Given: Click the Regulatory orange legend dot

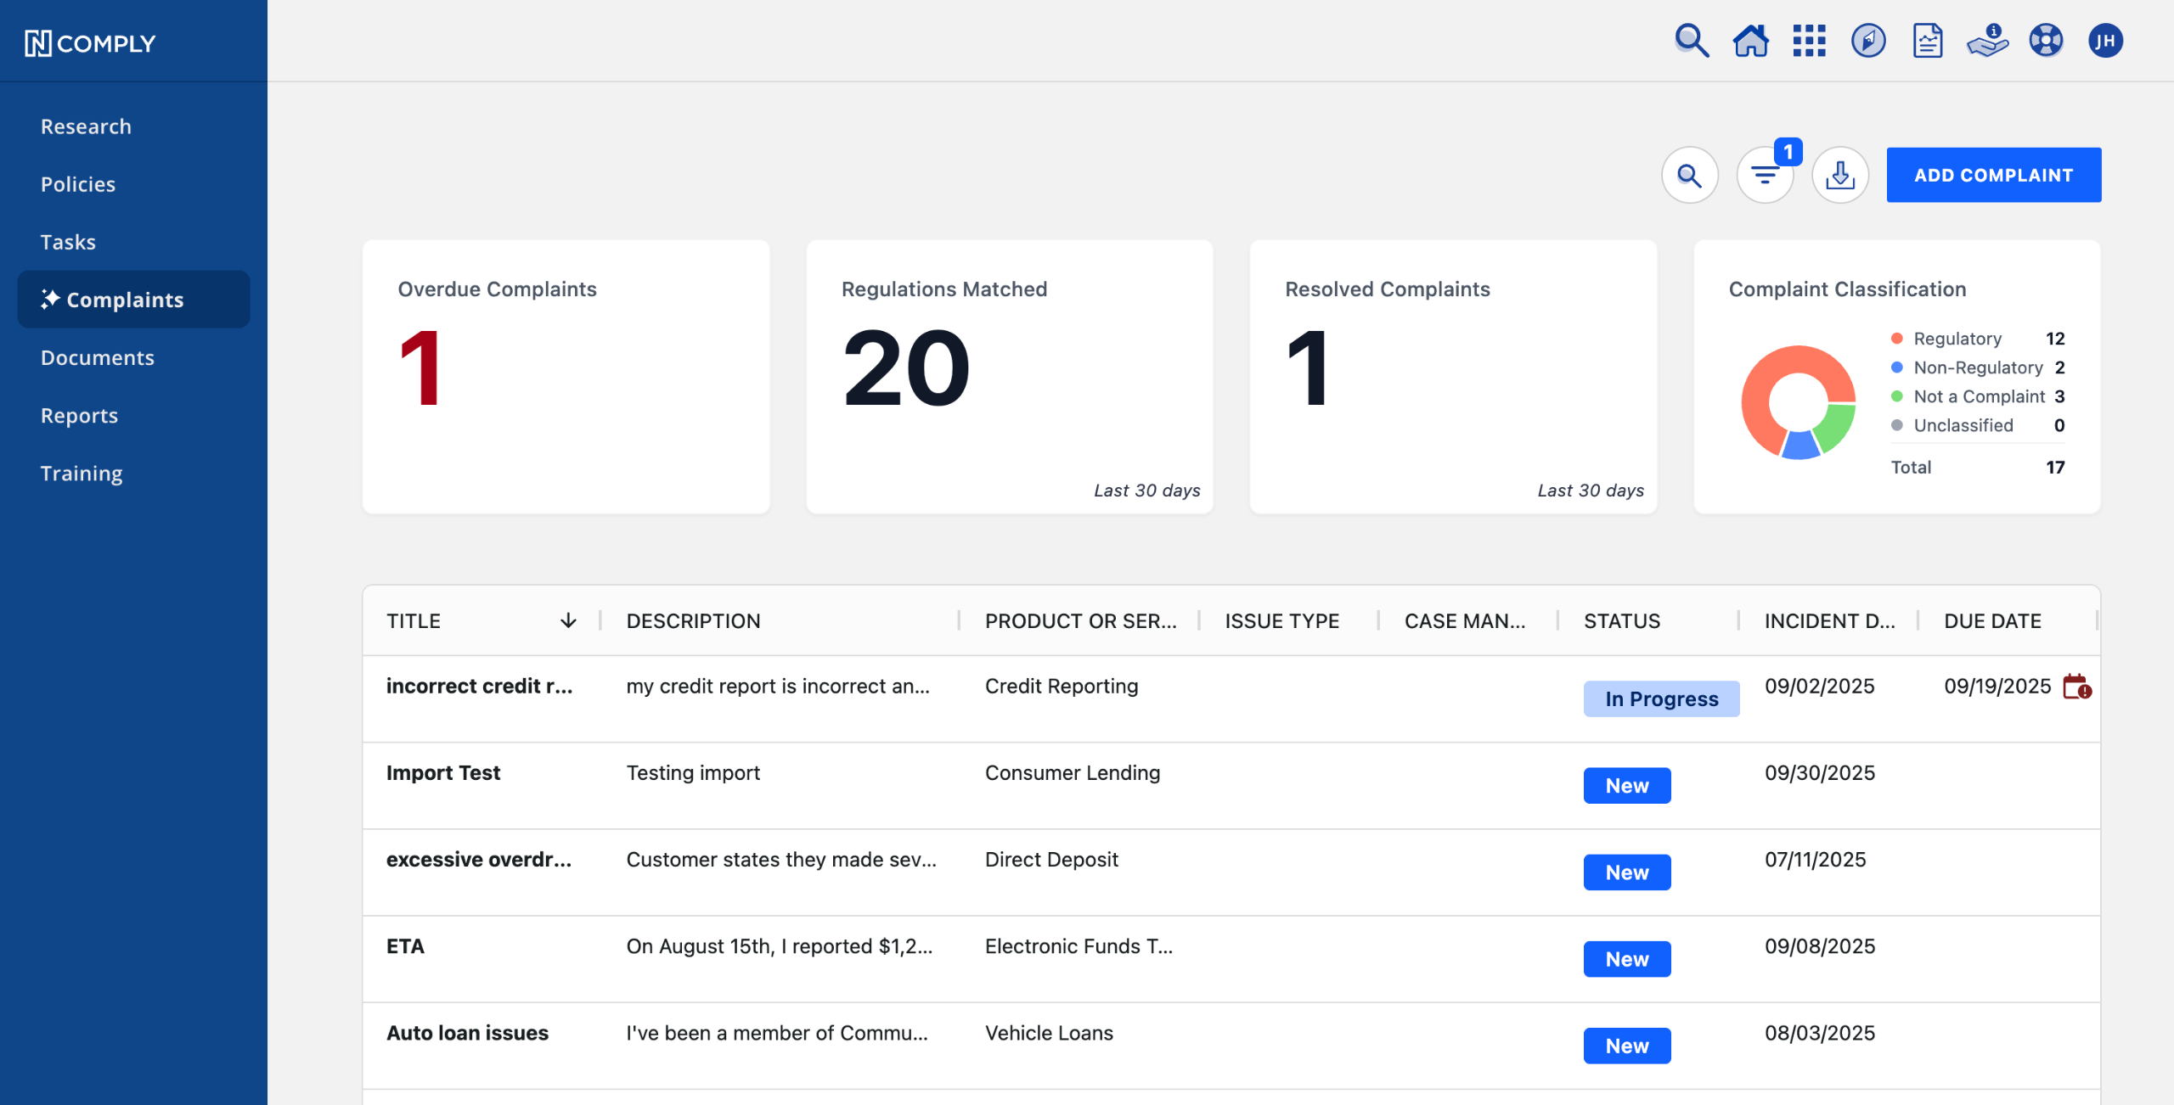Looking at the screenshot, I should (1897, 339).
